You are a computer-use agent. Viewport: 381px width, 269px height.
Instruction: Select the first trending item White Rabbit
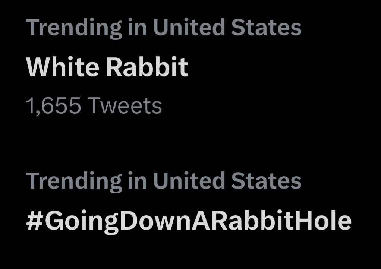click(107, 67)
